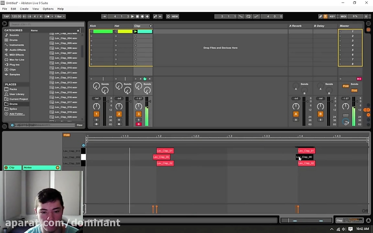Image resolution: width=373 pixels, height=233 pixels.
Task: Open Current Project folder
Action: point(19,99)
